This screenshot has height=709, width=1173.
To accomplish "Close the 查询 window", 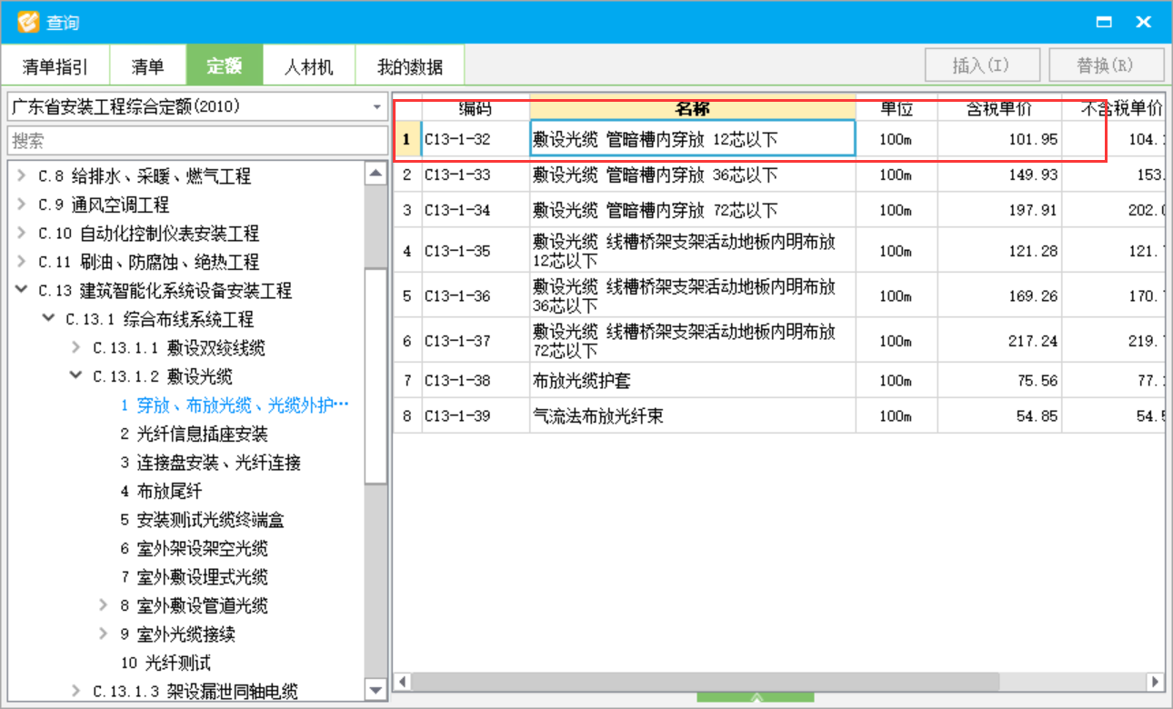I will [1144, 22].
